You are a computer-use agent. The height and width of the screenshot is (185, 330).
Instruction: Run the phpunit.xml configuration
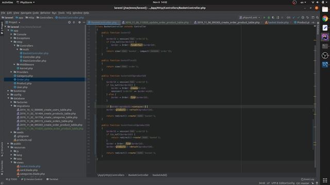pyautogui.click(x=265, y=17)
